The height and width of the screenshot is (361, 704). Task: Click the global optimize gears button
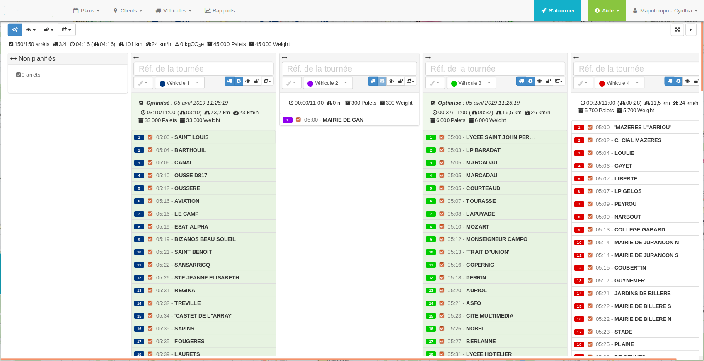point(15,30)
